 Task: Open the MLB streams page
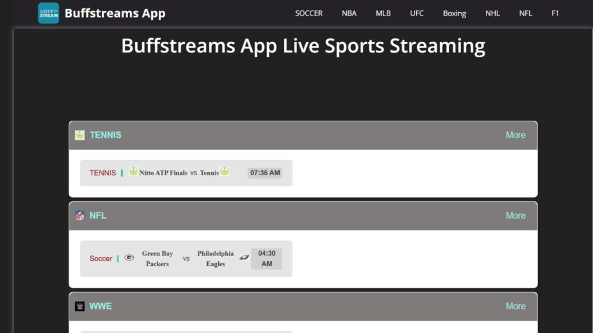(383, 13)
